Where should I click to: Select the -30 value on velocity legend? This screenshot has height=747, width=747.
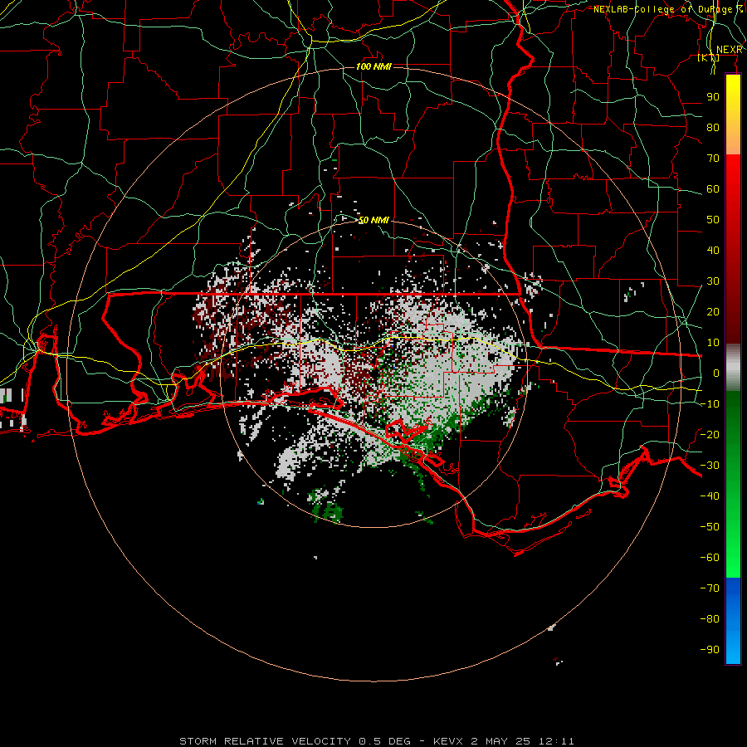[x=710, y=466]
